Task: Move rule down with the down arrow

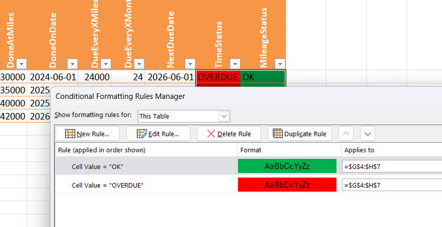Action: coord(368,134)
